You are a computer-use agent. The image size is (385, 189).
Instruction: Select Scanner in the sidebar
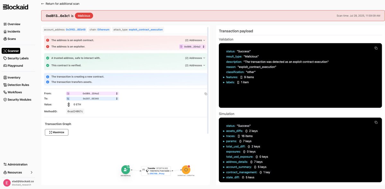coord(11,51)
